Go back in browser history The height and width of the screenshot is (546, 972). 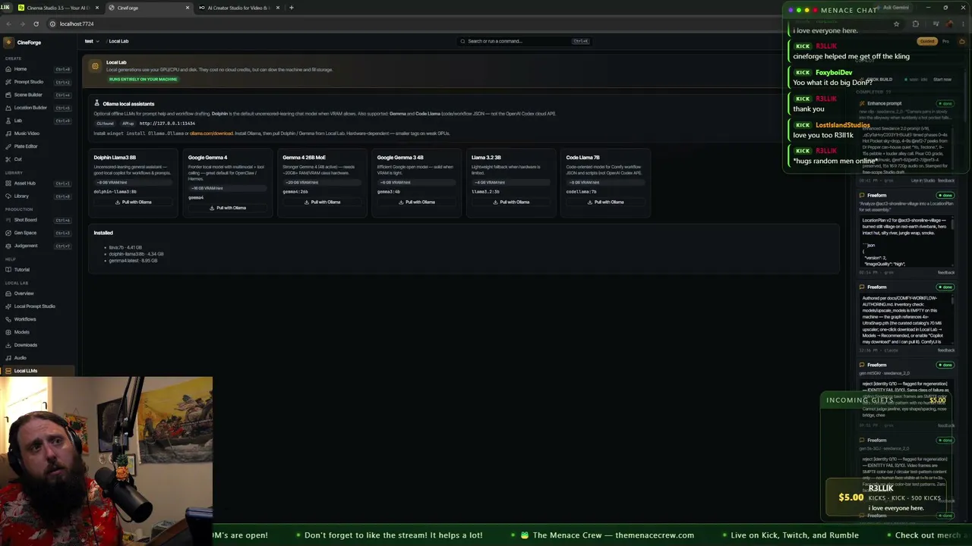(x=8, y=24)
